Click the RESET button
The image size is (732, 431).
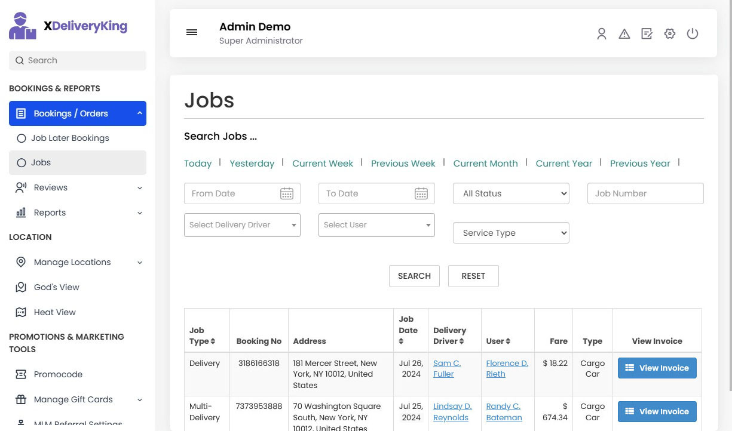473,276
